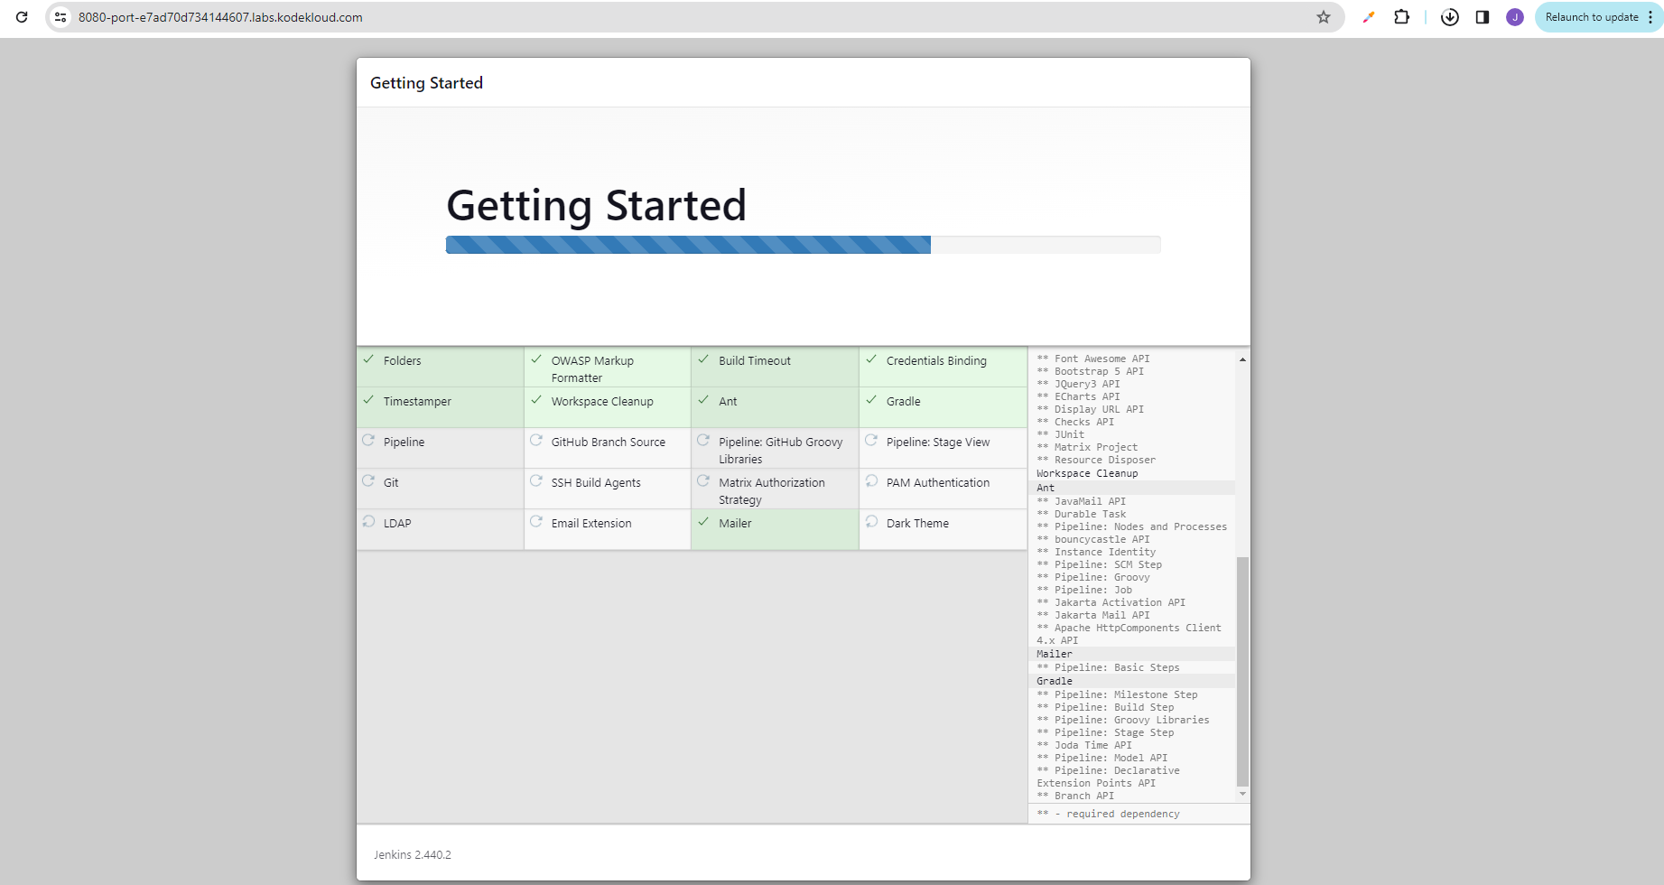Select the LDAP plugin name
This screenshot has height=885, width=1664.
397,524
